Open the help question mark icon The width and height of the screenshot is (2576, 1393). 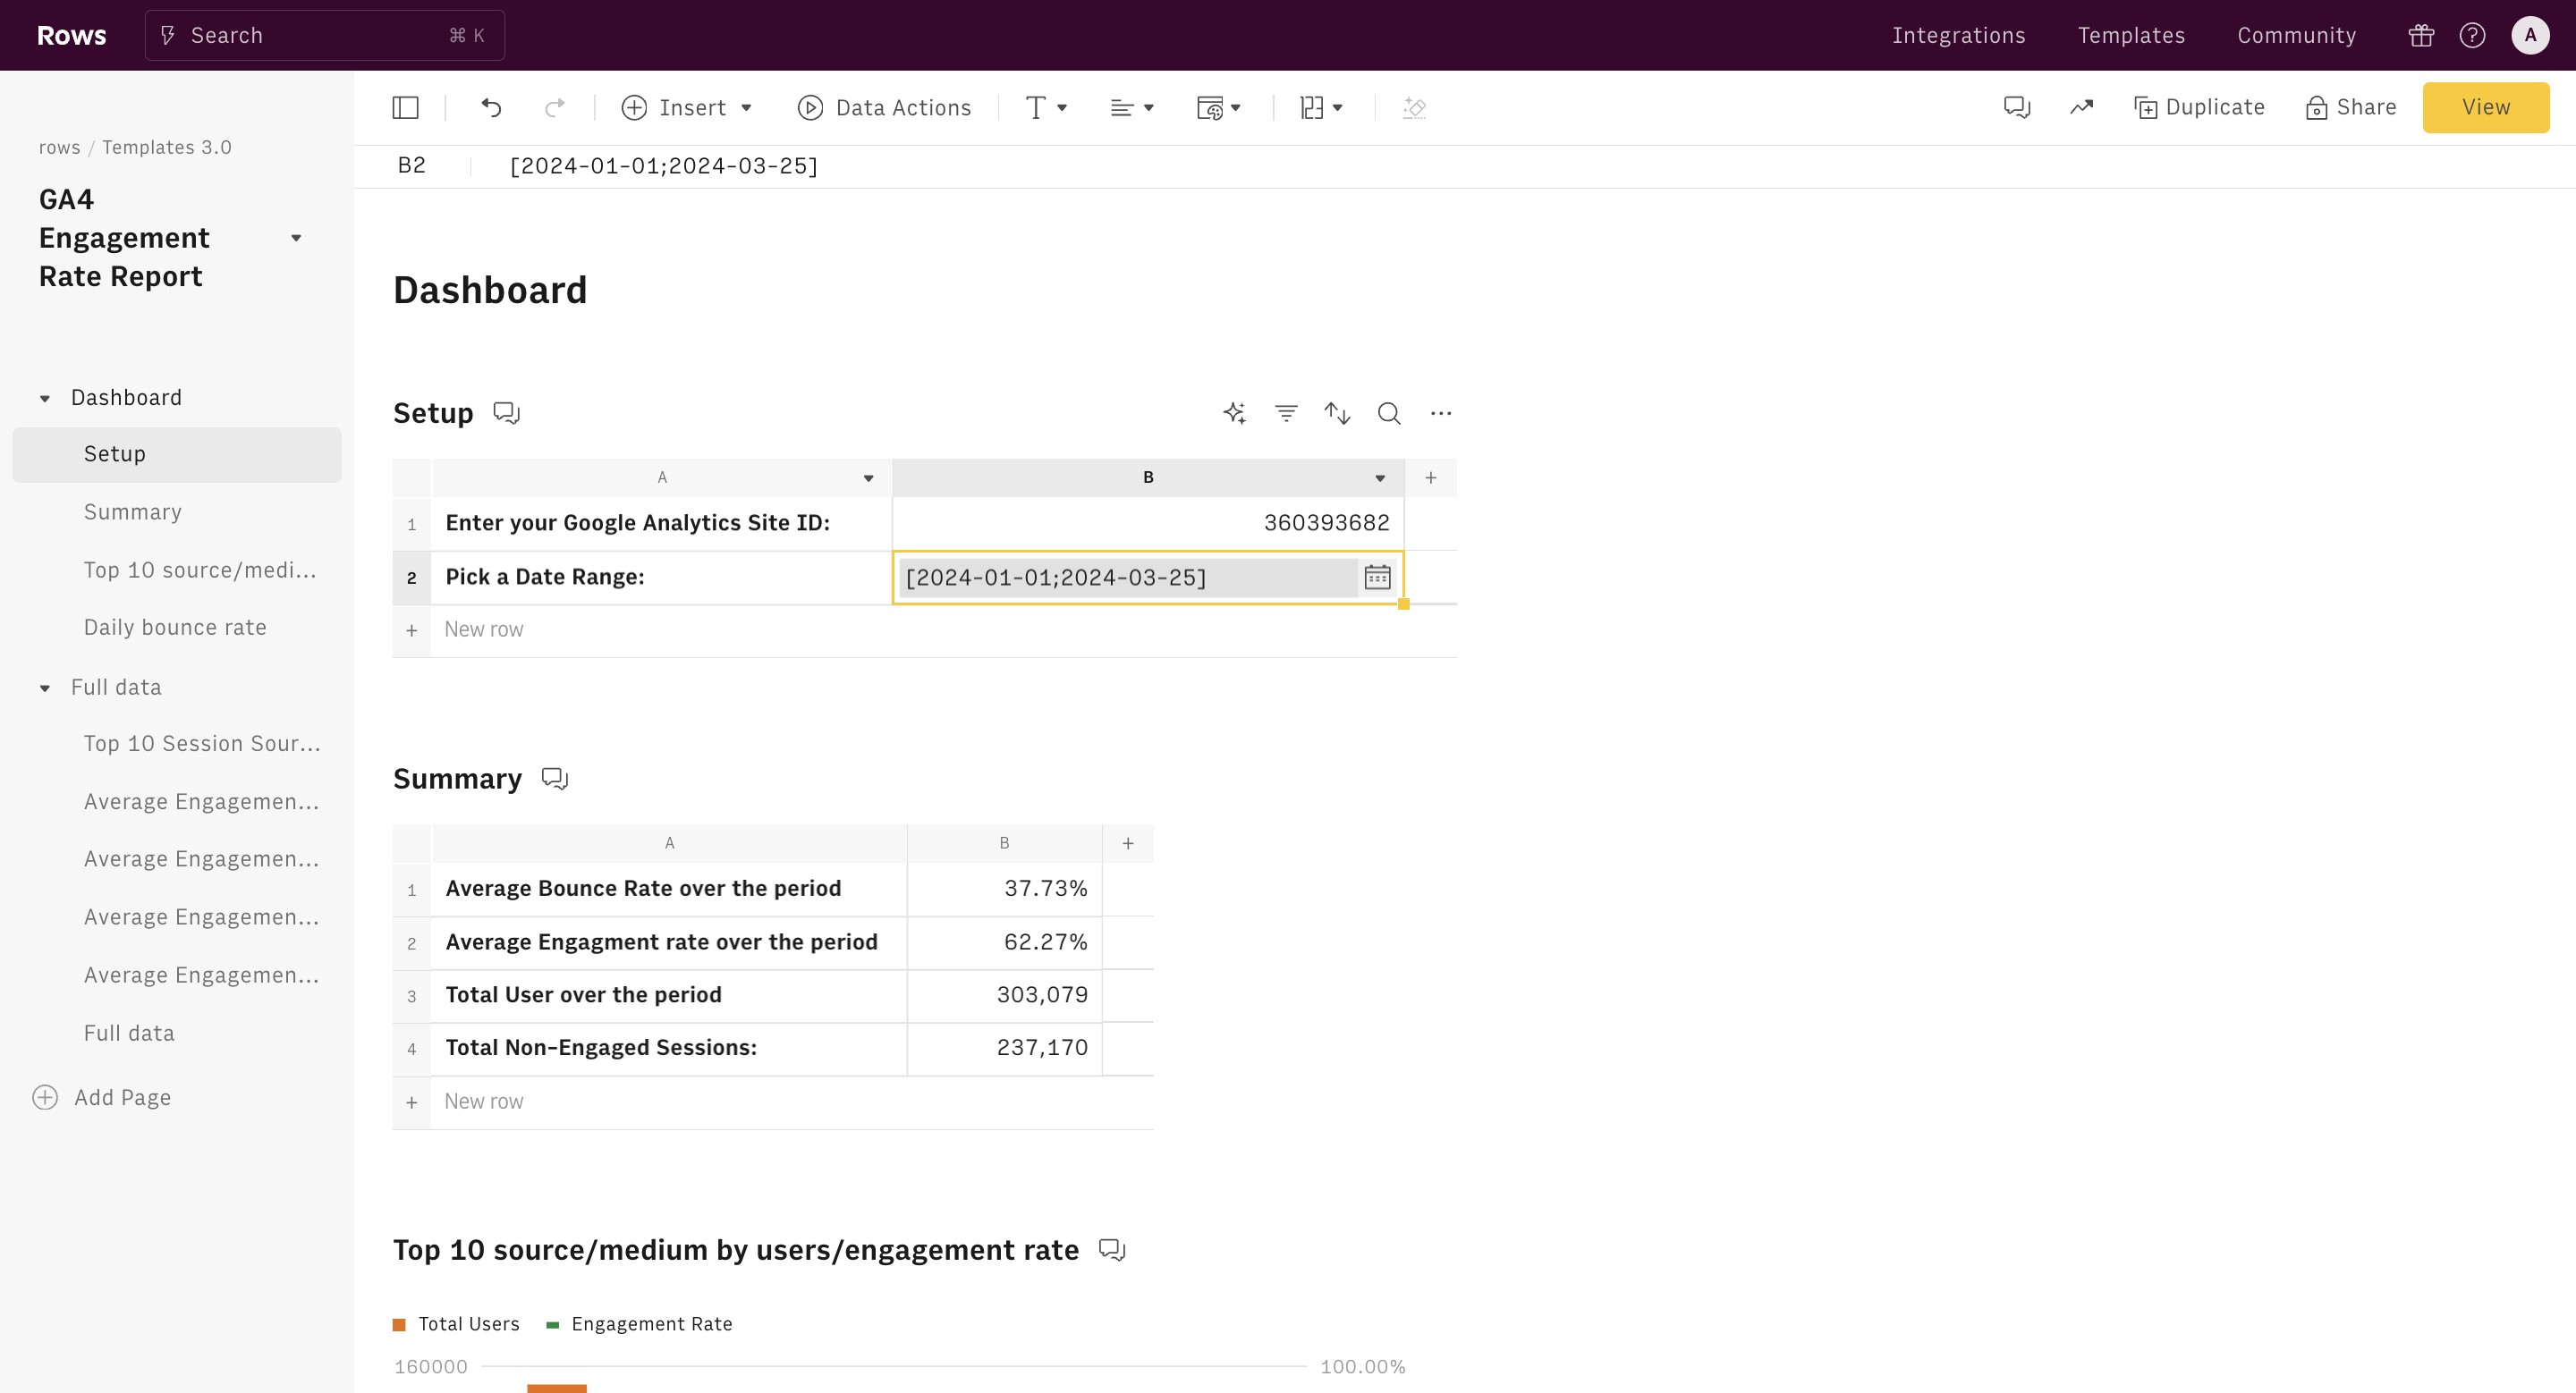pyautogui.click(x=2472, y=36)
